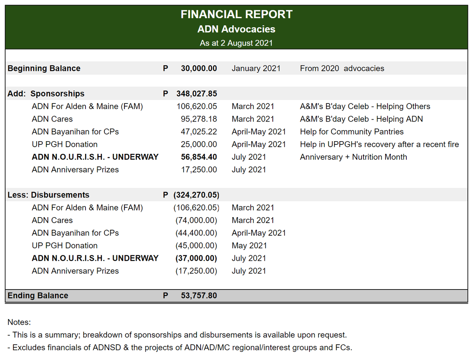The image size is (473, 358).
Task: Click the "Anniversary + Nutrition Month" remark
Action: (354, 157)
